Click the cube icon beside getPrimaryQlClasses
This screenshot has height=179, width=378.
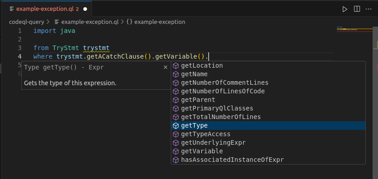[x=176, y=108]
